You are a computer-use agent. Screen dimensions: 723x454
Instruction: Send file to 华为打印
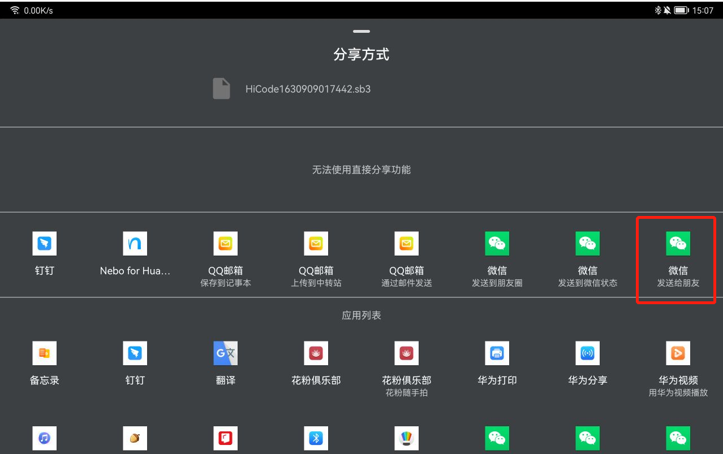click(x=497, y=364)
